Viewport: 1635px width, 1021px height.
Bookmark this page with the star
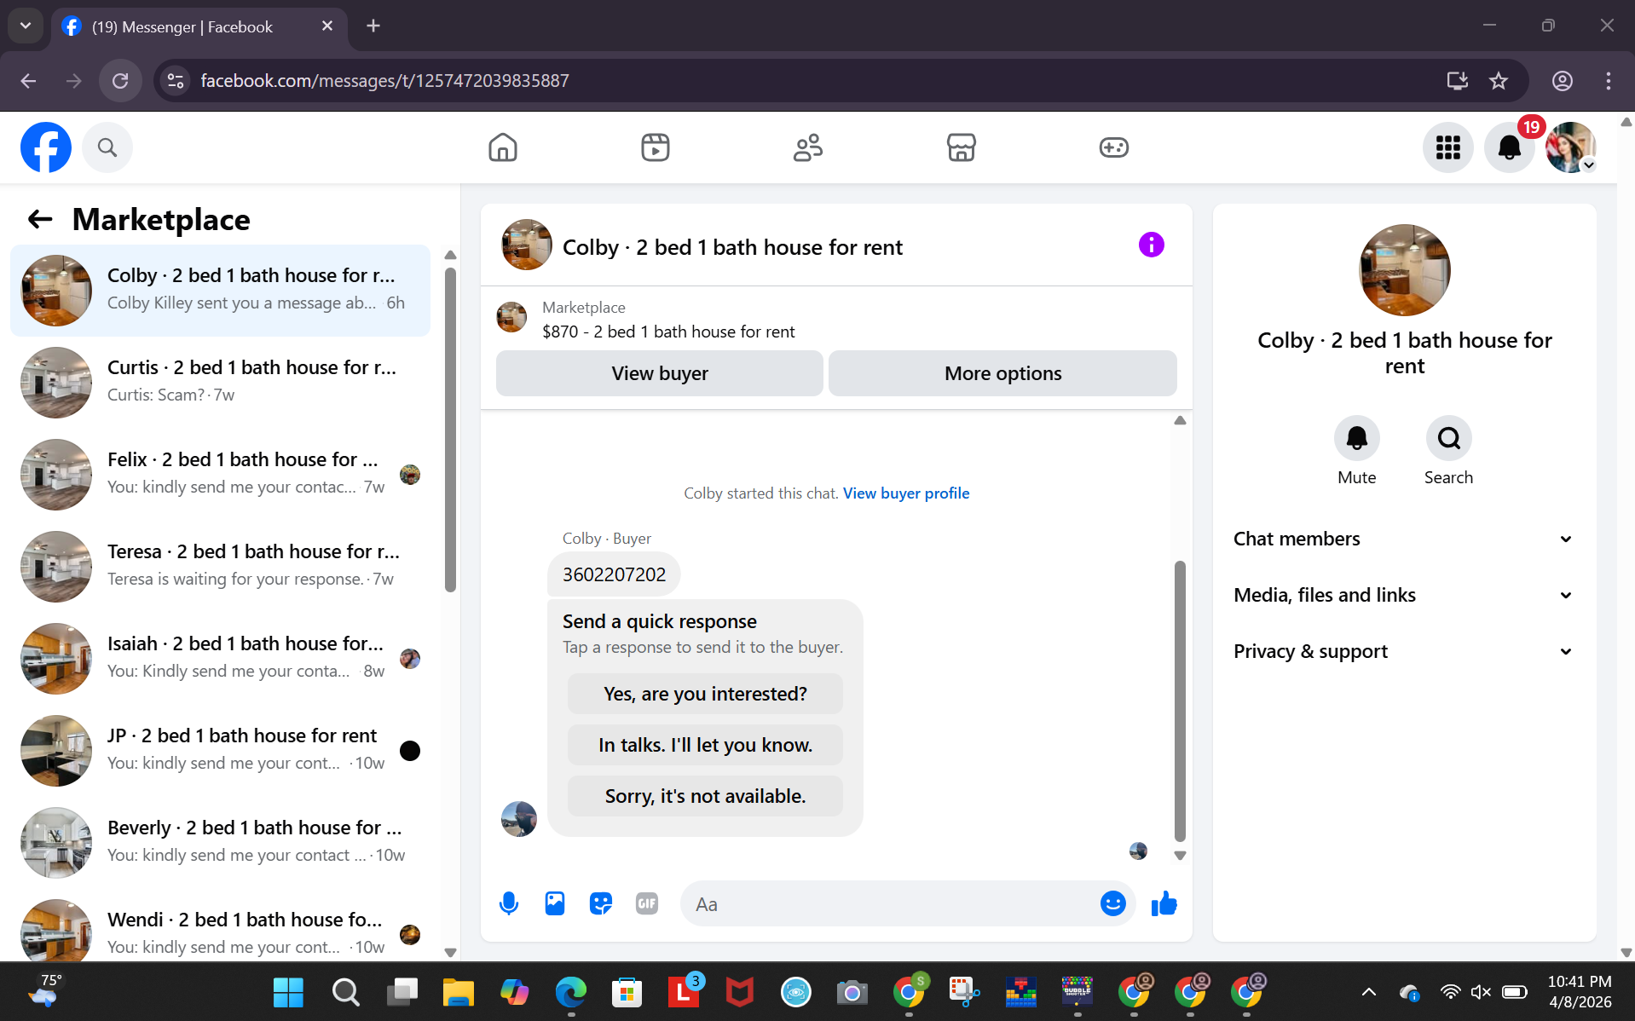tap(1498, 81)
